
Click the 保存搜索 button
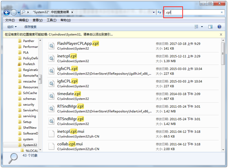(30, 27)
